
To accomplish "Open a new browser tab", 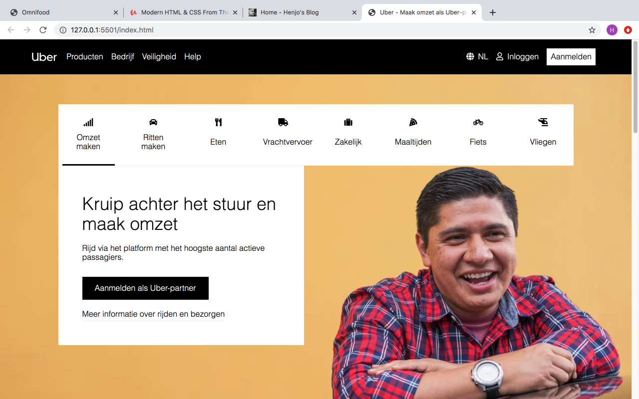I will 493,12.
